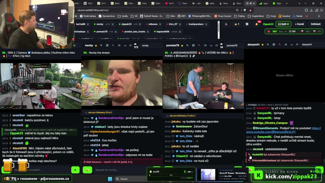This screenshot has width=325, height=183.
Task: Remove kerha88 channel chip
Action: coord(88,24)
